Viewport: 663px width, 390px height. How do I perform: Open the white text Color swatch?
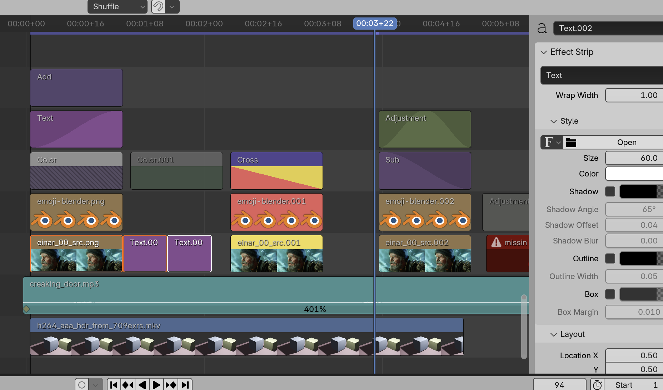coord(634,174)
